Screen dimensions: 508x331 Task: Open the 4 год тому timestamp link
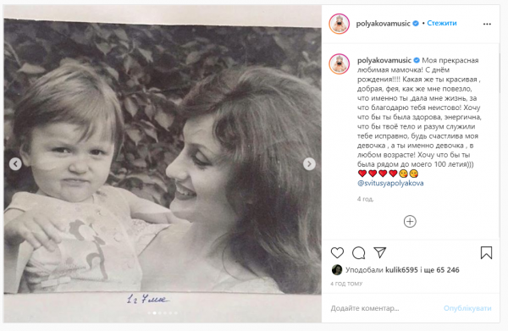[x=346, y=284]
